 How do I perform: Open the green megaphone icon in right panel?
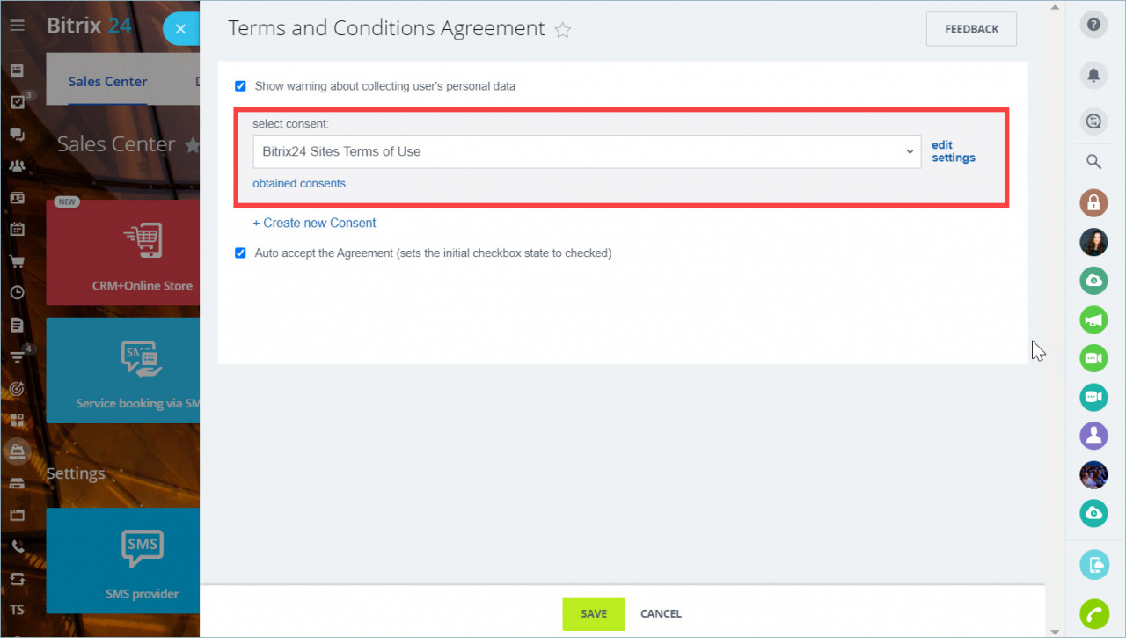tap(1093, 319)
